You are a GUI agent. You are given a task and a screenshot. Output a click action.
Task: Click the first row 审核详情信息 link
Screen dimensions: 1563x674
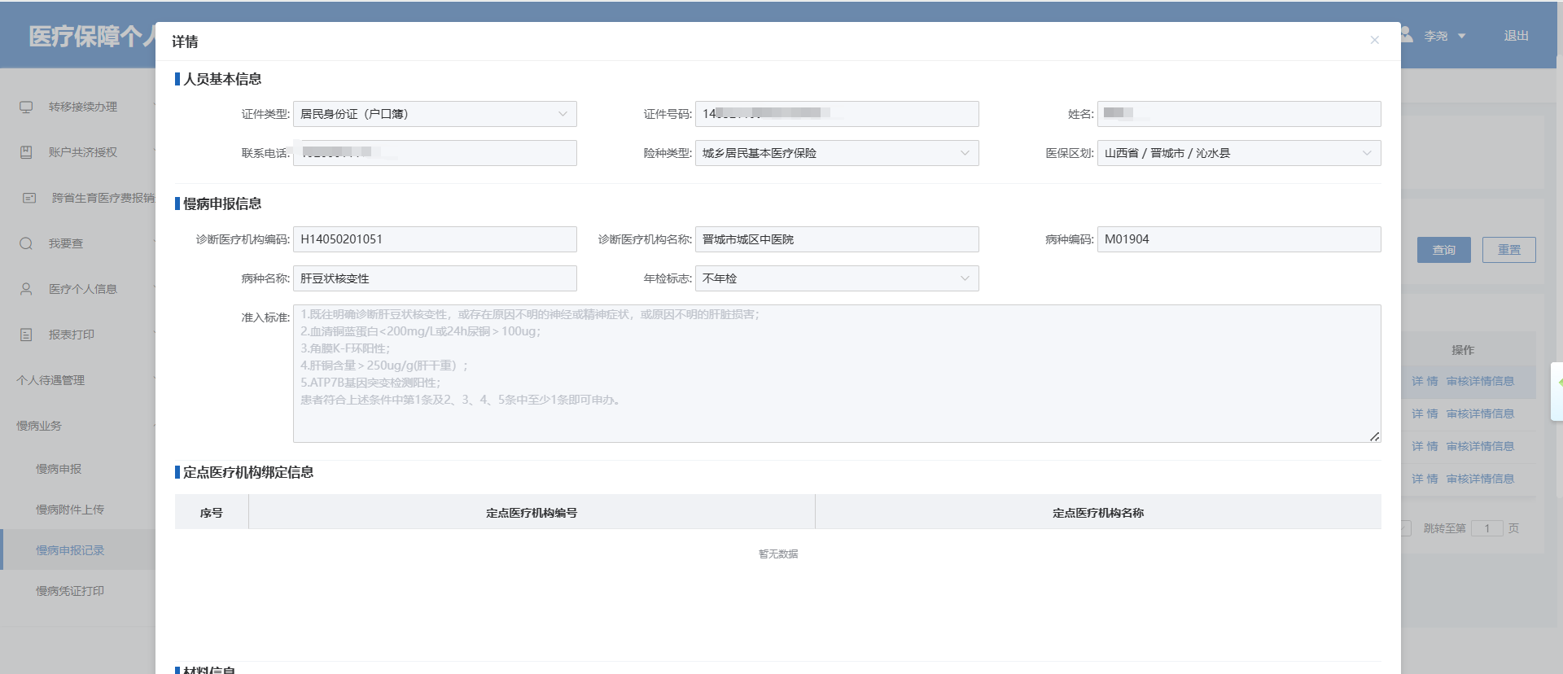(x=1480, y=381)
